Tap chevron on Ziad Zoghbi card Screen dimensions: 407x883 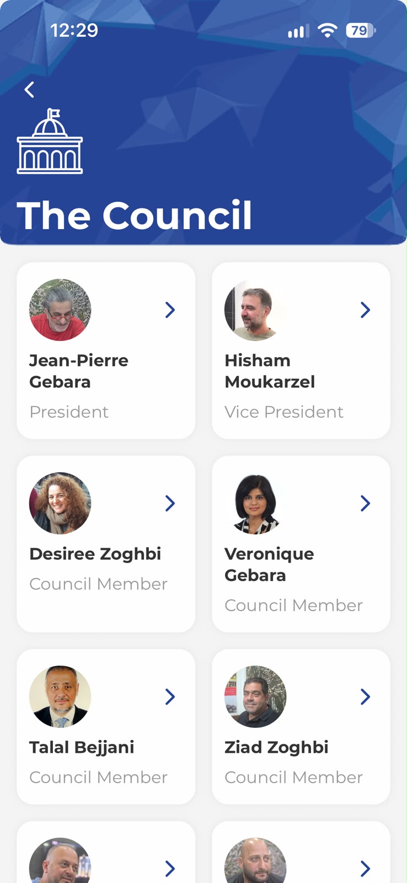coord(365,696)
